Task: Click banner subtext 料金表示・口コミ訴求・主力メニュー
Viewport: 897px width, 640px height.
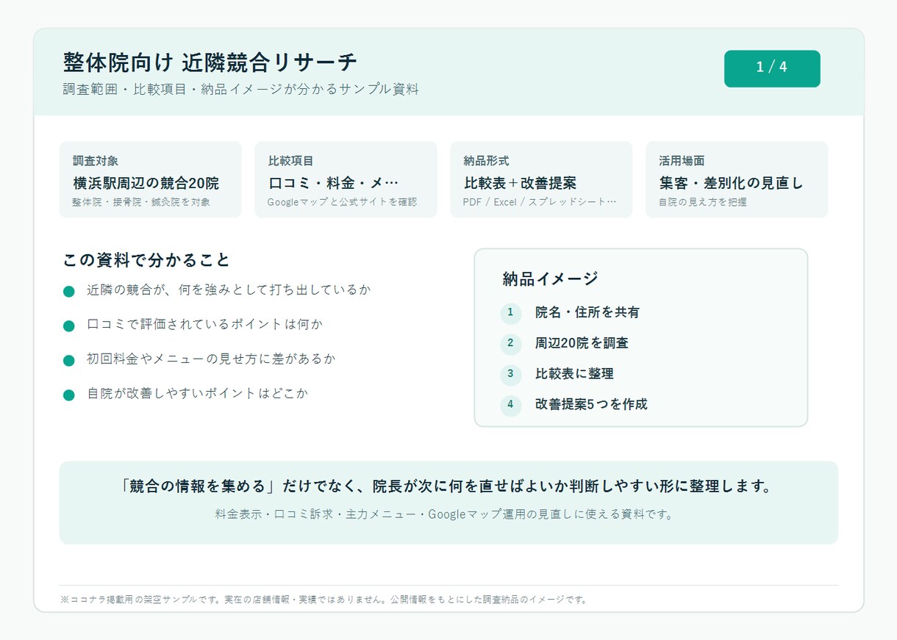Action: (x=445, y=514)
